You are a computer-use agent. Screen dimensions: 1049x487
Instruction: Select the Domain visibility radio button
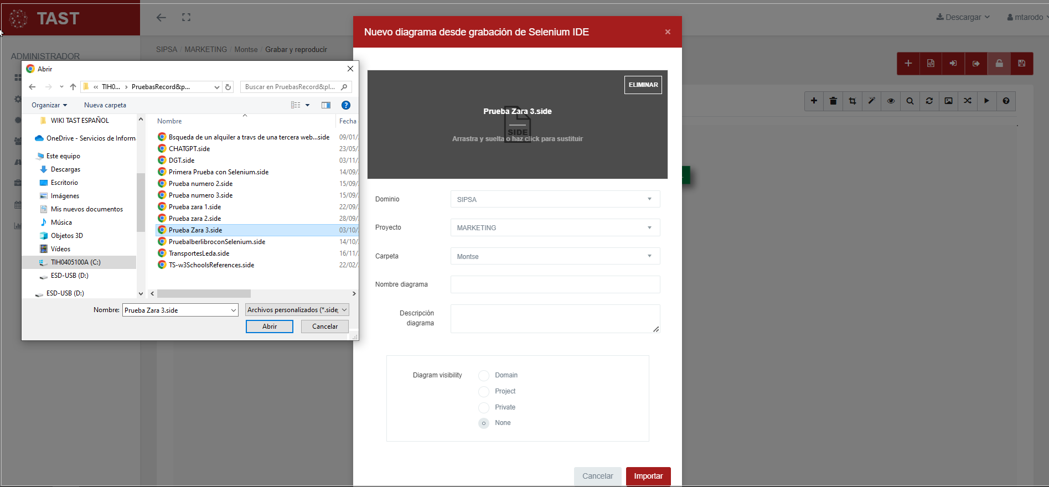484,376
